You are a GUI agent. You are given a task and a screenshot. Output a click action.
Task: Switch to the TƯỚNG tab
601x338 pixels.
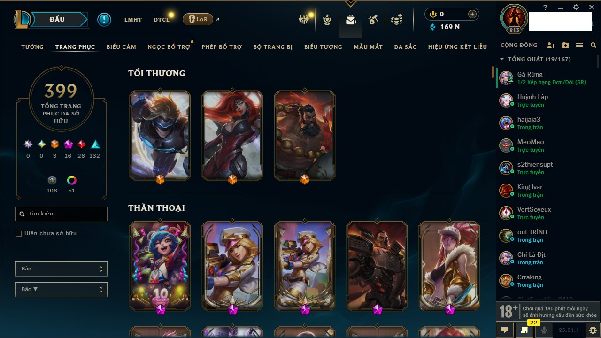[32, 47]
